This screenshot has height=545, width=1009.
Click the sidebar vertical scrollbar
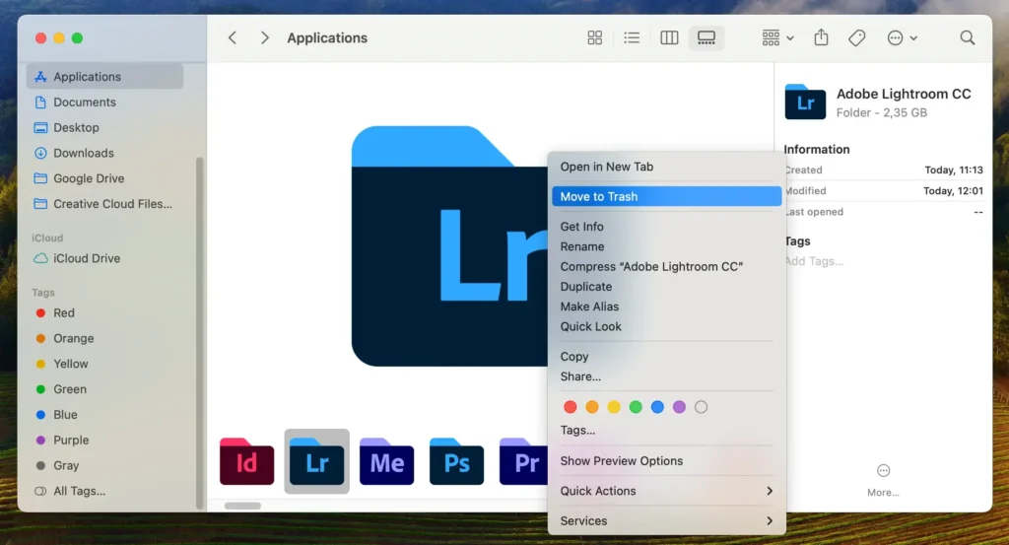(x=199, y=332)
